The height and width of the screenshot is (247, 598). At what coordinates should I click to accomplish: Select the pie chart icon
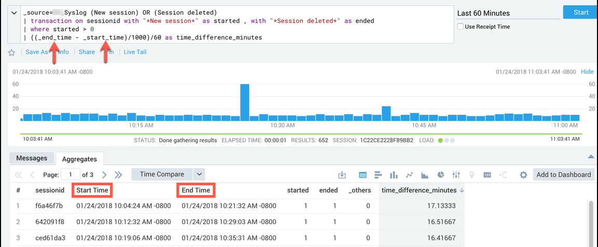tap(441, 175)
